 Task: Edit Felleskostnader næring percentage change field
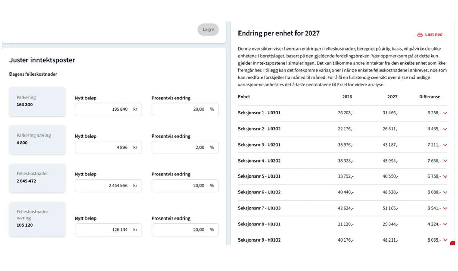[185, 230]
